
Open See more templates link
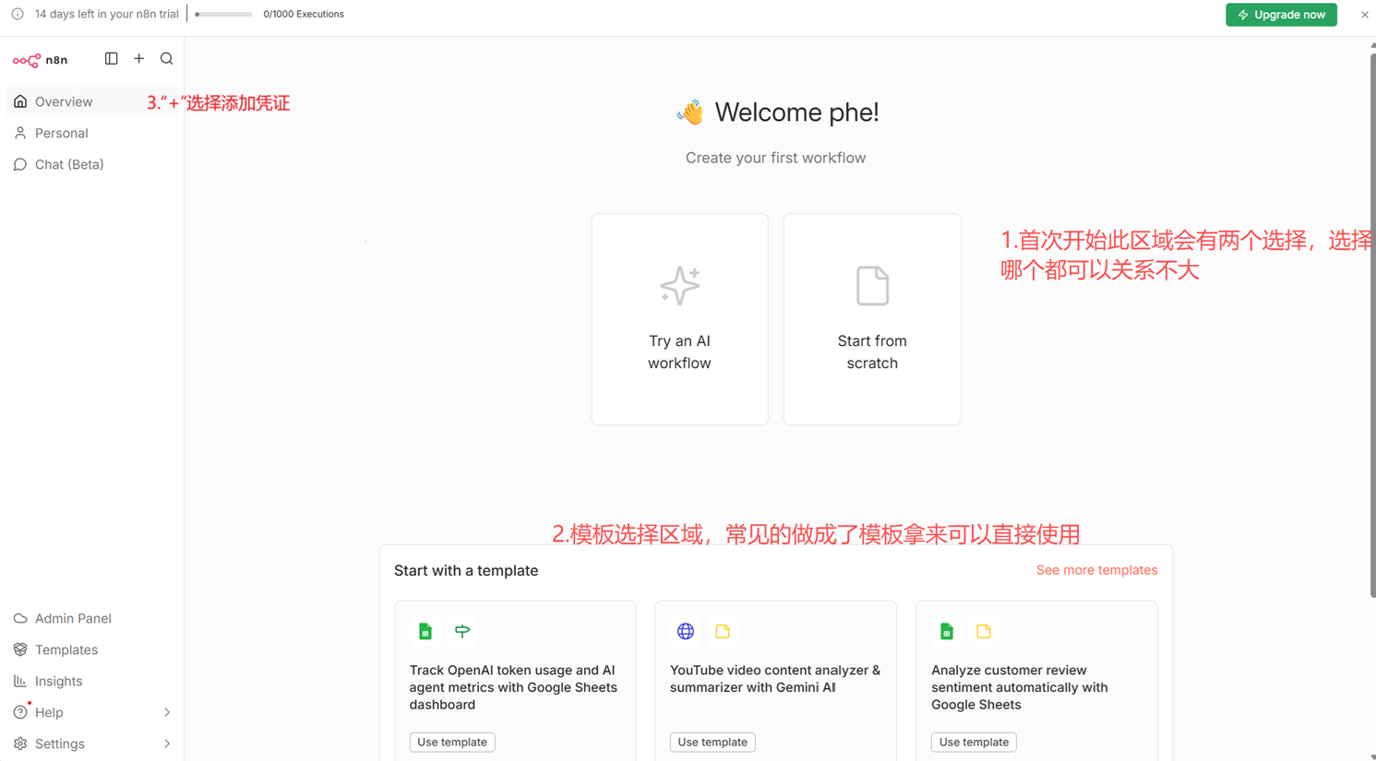coord(1096,570)
